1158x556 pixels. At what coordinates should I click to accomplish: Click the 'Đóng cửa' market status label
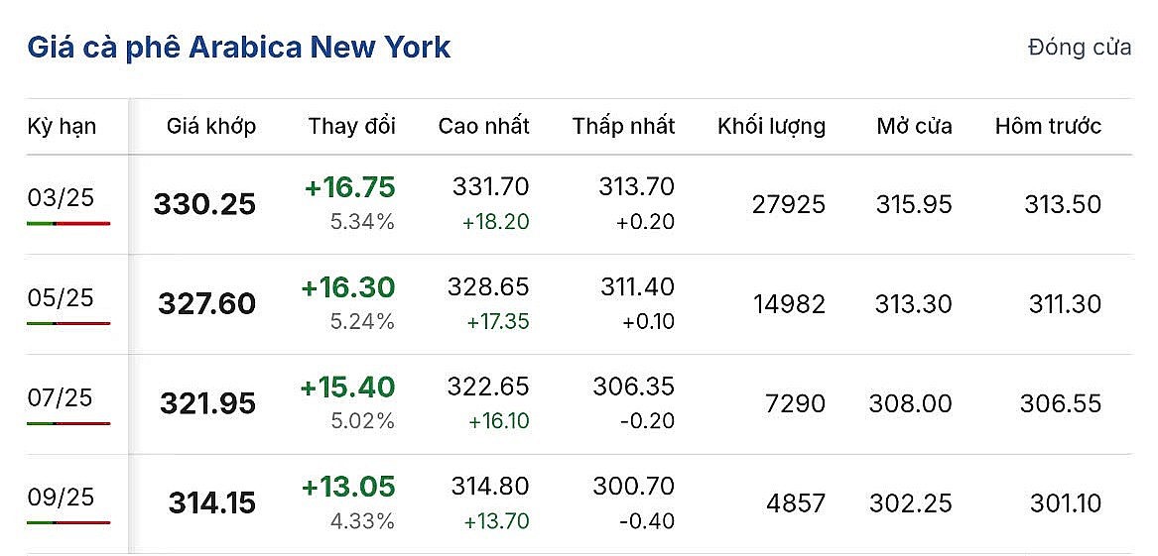(1080, 48)
